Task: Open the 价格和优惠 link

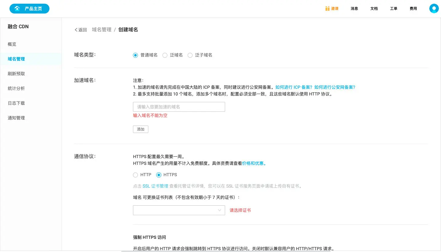Action: pyautogui.click(x=254, y=163)
